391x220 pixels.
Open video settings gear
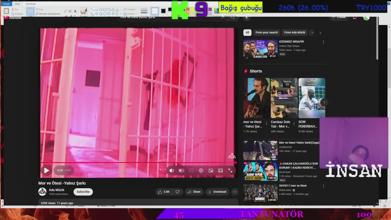pyautogui.click(x=201, y=170)
